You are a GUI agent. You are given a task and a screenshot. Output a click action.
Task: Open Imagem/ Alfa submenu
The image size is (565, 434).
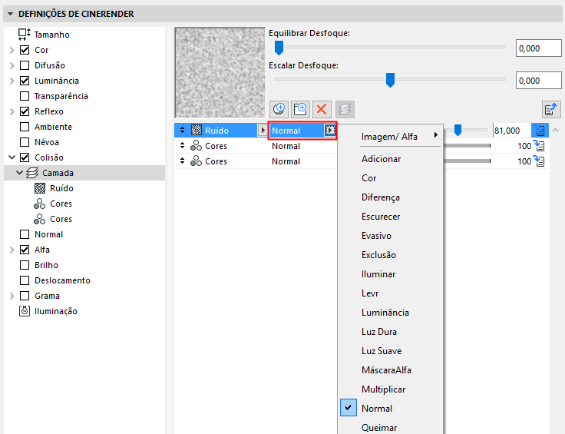[x=390, y=137]
